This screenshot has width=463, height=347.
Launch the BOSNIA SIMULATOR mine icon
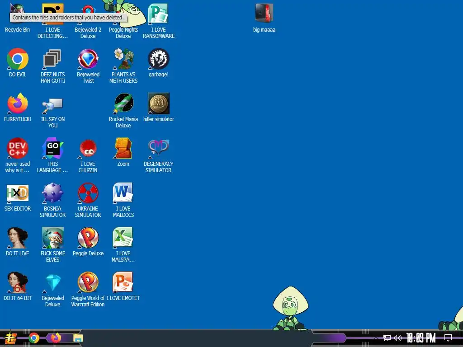click(x=52, y=200)
